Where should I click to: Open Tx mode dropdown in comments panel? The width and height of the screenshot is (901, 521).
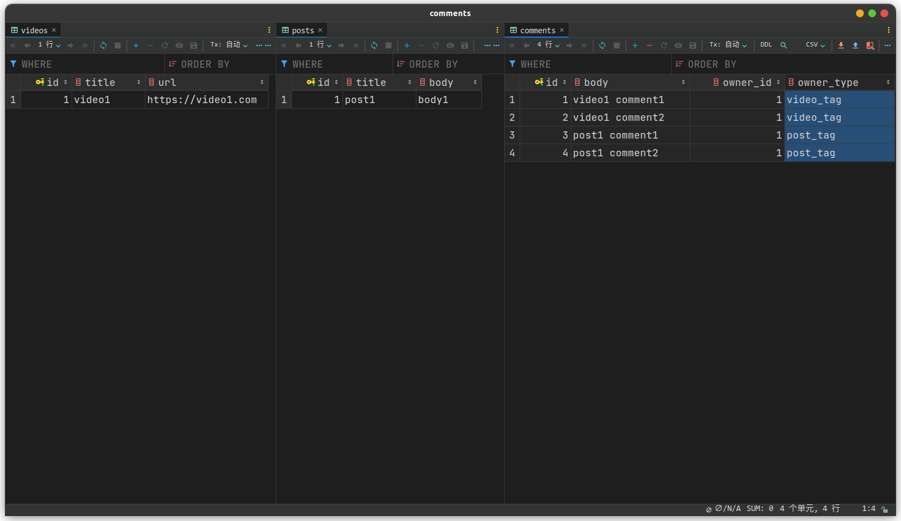(728, 45)
